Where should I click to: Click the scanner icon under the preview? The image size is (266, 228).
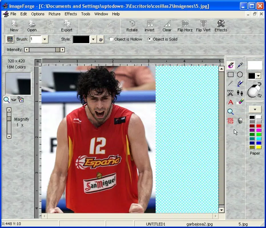(14, 100)
